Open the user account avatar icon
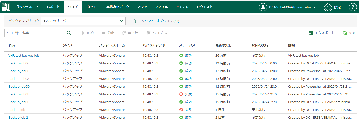Image resolution: width=359 pixels, height=132 pixels. (263, 7)
